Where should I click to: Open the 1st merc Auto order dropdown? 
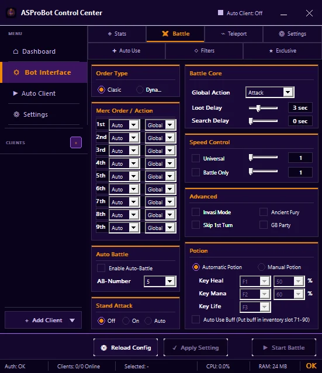124,125
